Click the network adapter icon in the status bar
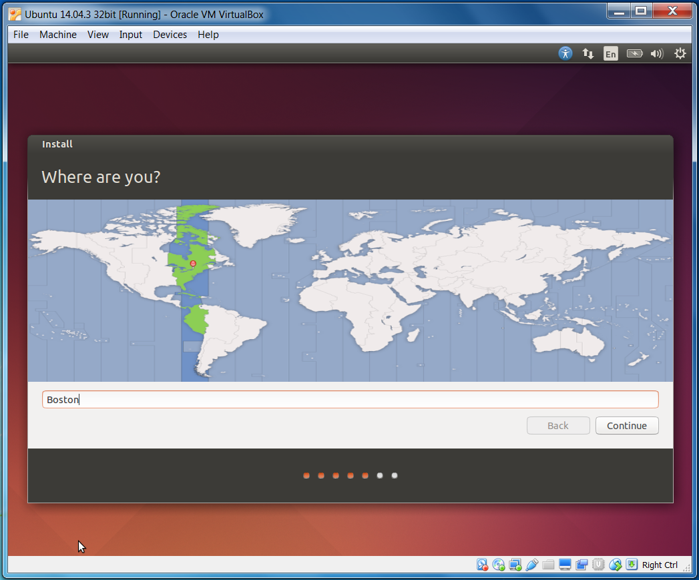The height and width of the screenshot is (580, 699). pyautogui.click(x=515, y=565)
